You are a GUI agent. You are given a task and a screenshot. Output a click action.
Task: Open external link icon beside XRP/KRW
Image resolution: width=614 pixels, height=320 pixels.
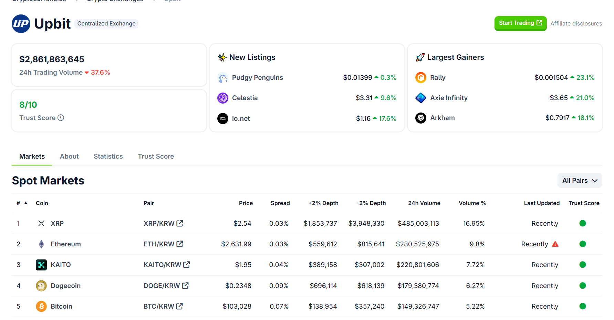pyautogui.click(x=180, y=223)
